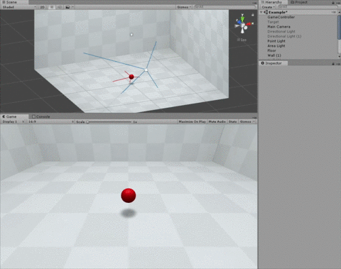This screenshot has height=269, width=341.
Task: Toggle 2D mode in the Scene view
Action: [43, 7]
